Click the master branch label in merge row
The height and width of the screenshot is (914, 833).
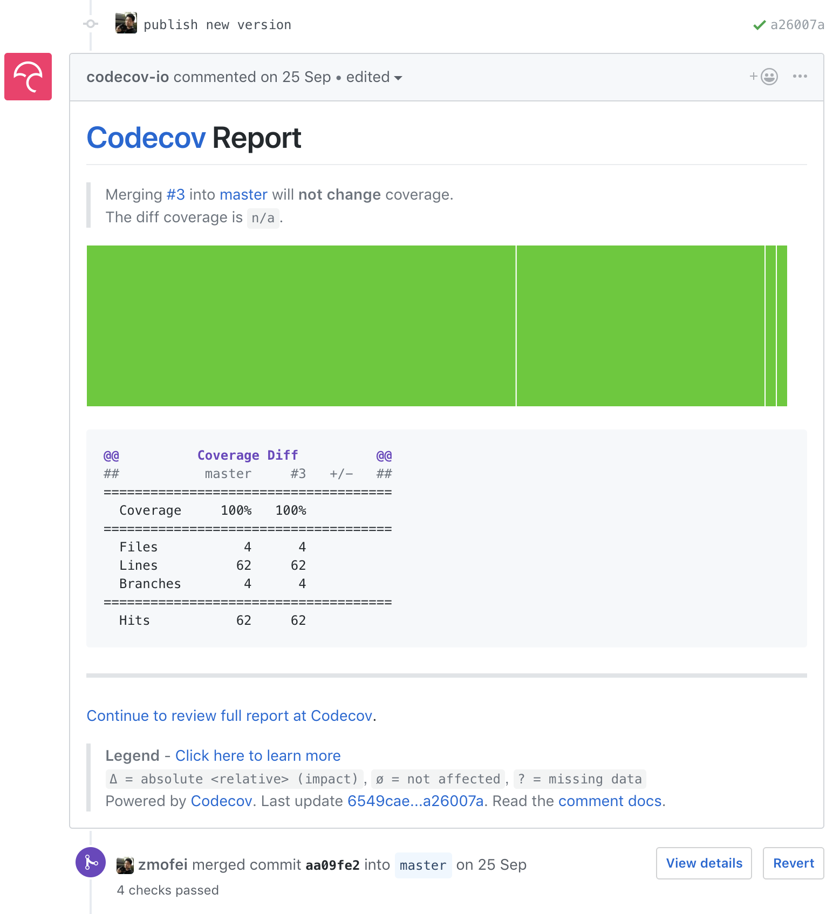(423, 865)
